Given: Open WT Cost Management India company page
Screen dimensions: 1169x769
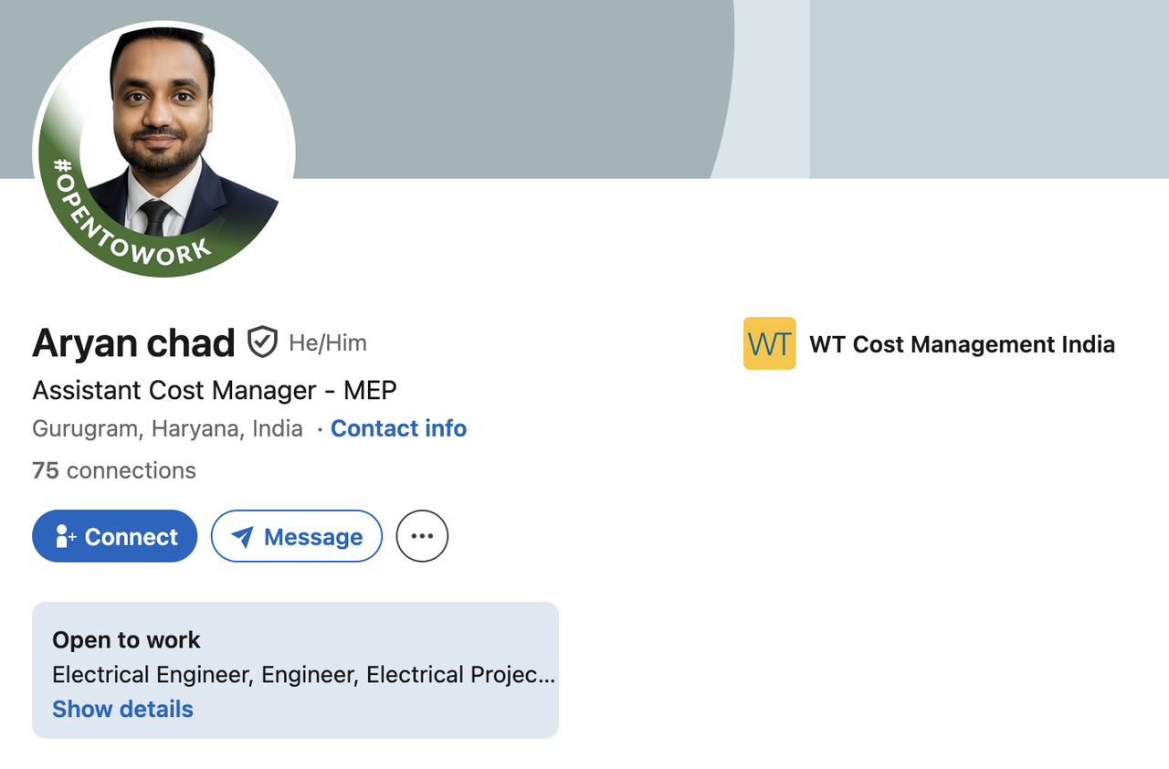Looking at the screenshot, I should 962,344.
